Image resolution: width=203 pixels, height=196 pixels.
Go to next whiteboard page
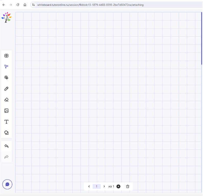pos(104,186)
